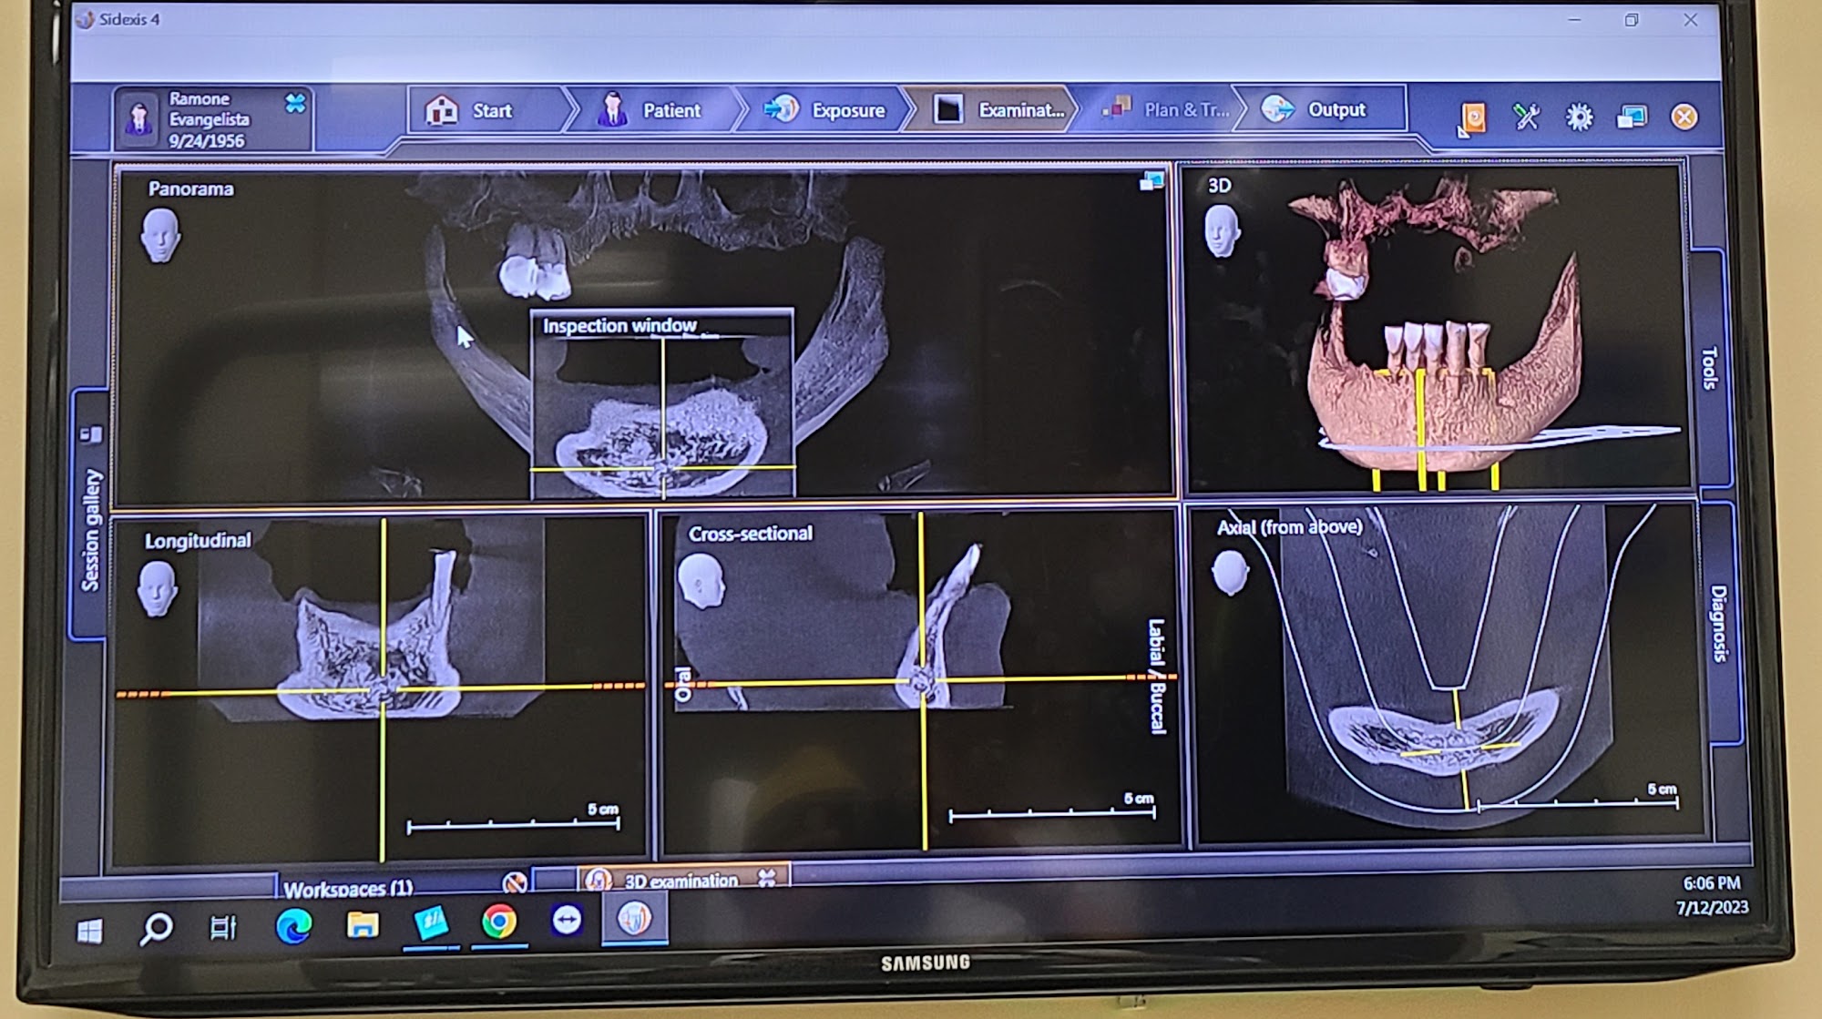The width and height of the screenshot is (1822, 1019).
Task: Click the Longitudinal view head orientation icon
Action: [157, 588]
